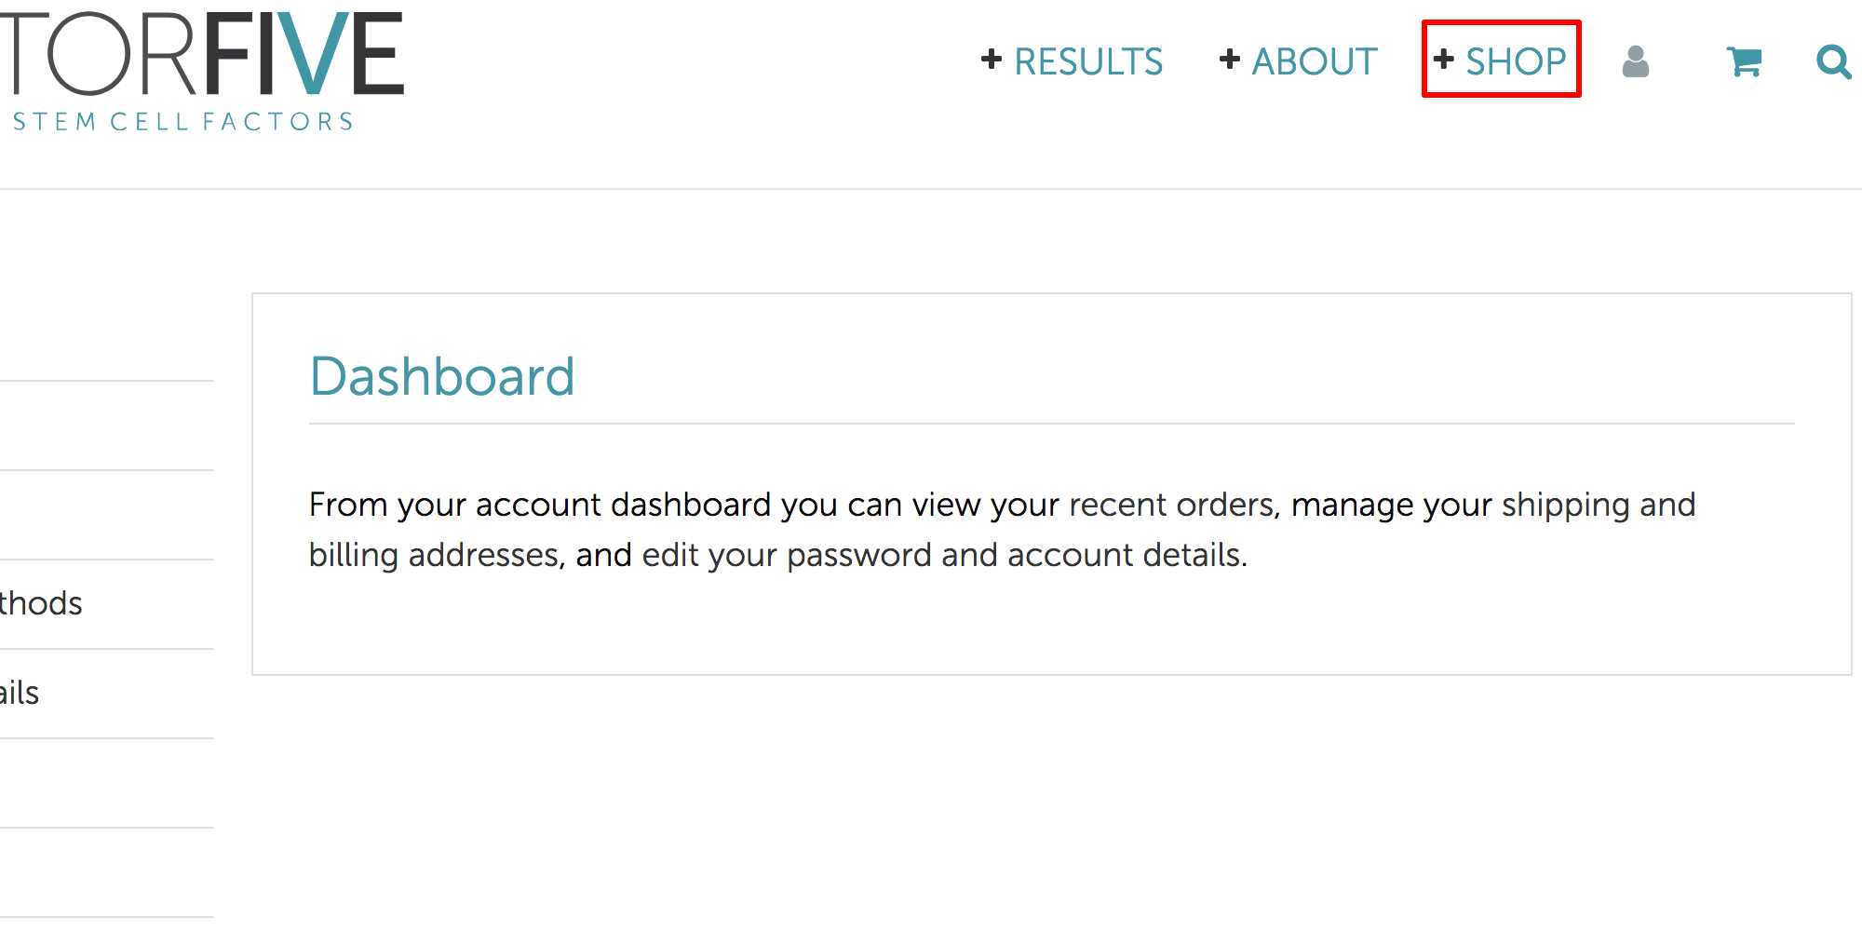The image size is (1862, 931).
Task: Click the plus icon beside RESULTS
Action: click(992, 60)
